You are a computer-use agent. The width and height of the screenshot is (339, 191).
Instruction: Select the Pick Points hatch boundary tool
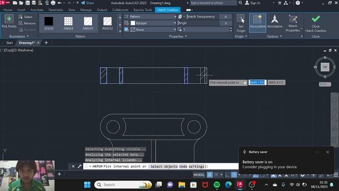[x=9, y=22]
